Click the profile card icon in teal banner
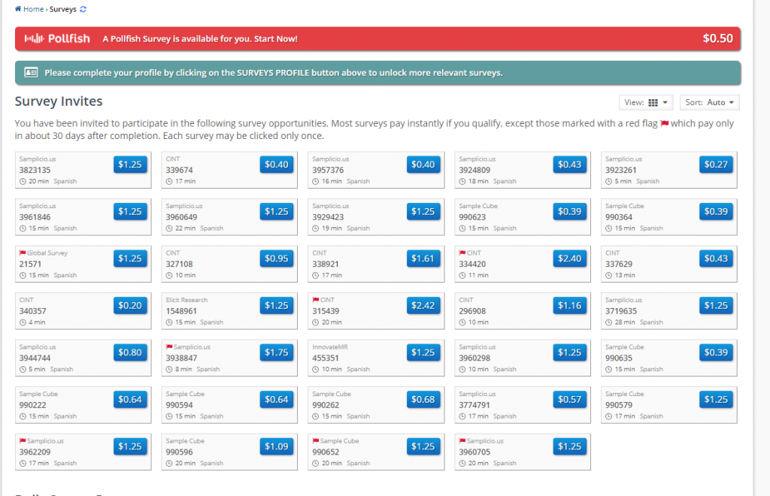This screenshot has height=496, width=770. [32, 72]
